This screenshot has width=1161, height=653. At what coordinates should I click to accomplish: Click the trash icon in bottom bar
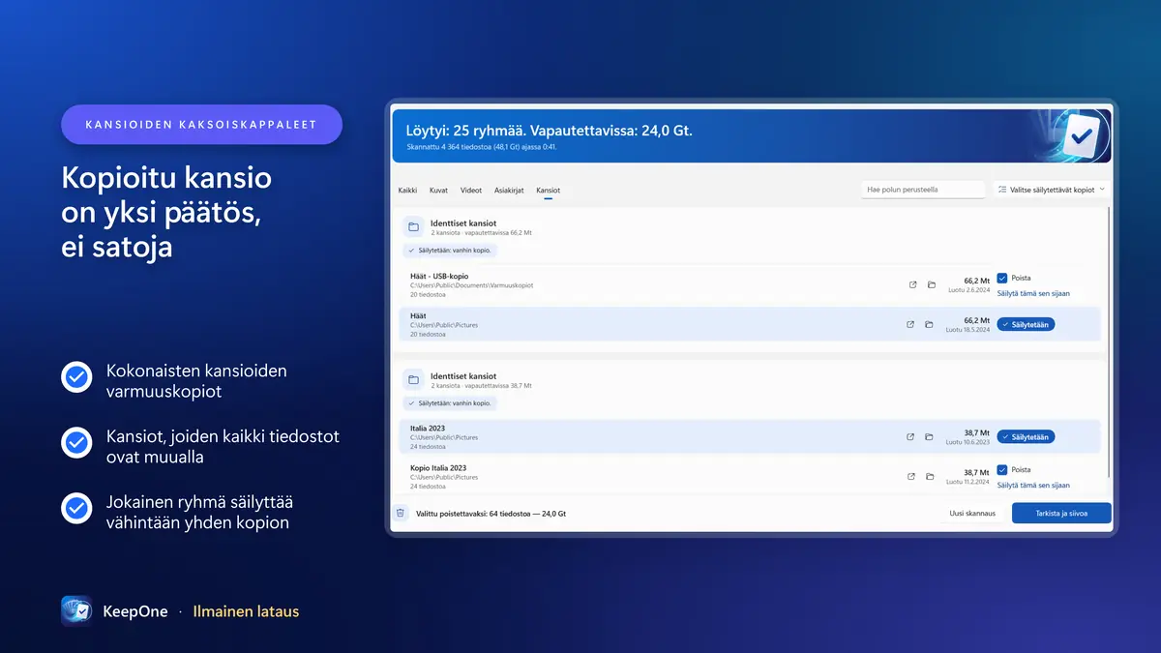coord(401,513)
